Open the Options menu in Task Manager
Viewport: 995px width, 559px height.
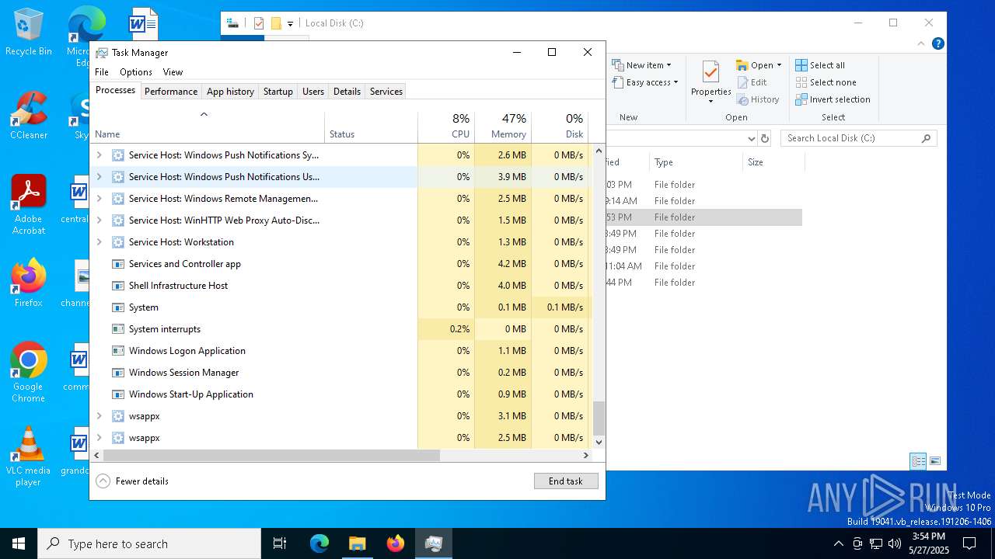tap(136, 72)
